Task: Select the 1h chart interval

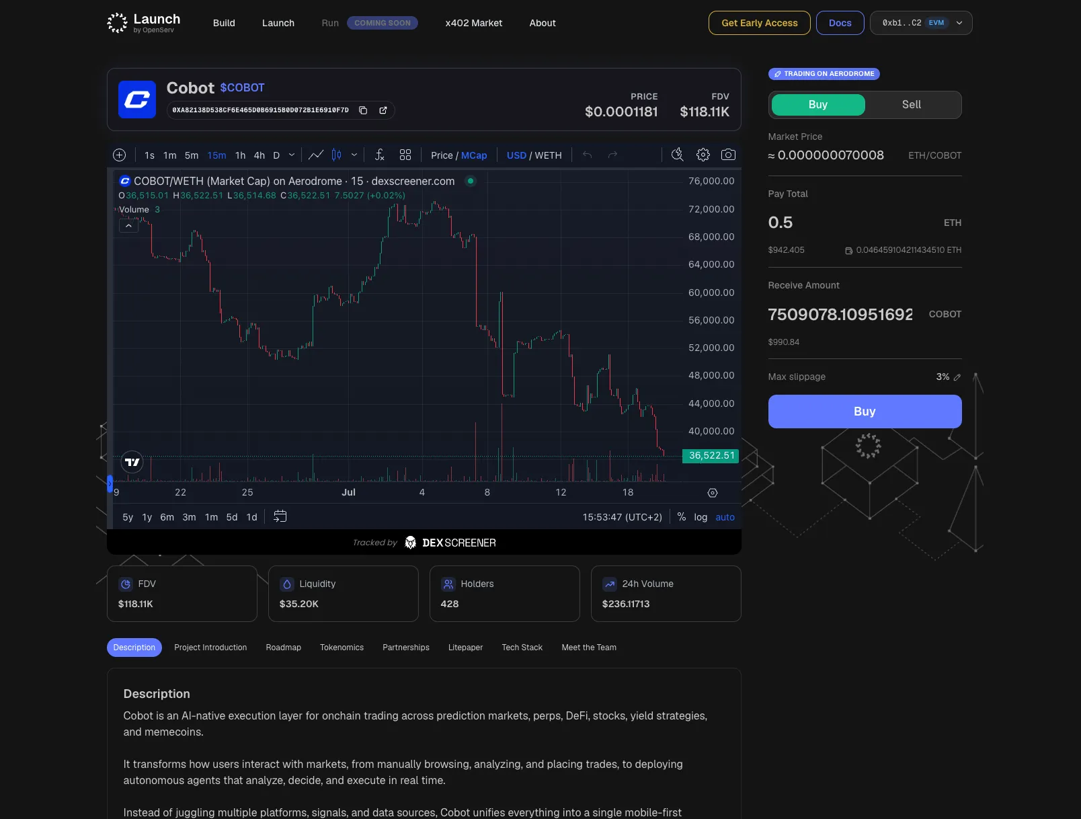Action: 241,155
